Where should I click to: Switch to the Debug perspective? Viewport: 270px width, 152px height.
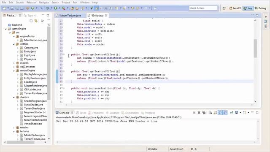click(x=260, y=8)
